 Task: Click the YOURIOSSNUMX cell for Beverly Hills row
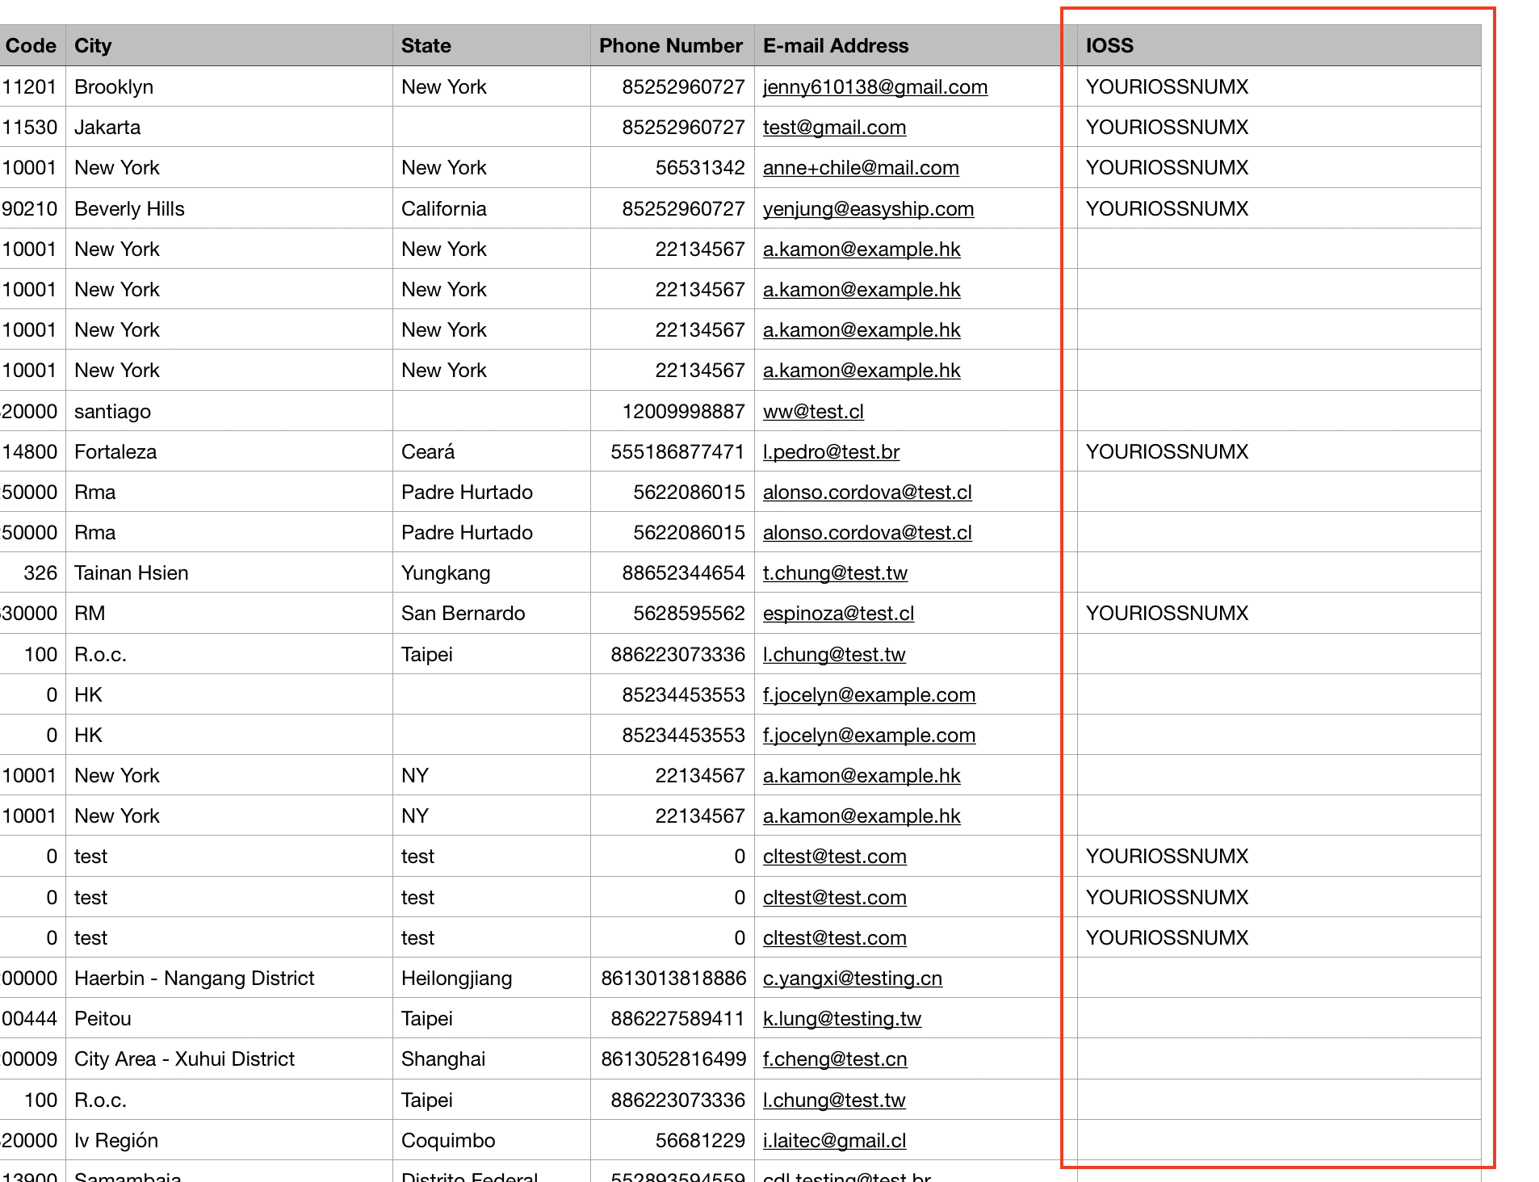pyautogui.click(x=1167, y=208)
